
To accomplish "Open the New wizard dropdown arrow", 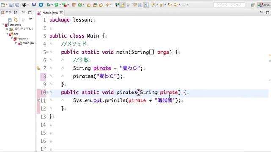I will click(x=7, y=5).
